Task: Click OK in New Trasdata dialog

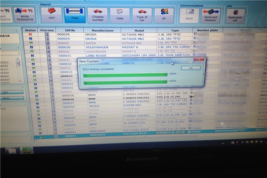Action: point(191,68)
